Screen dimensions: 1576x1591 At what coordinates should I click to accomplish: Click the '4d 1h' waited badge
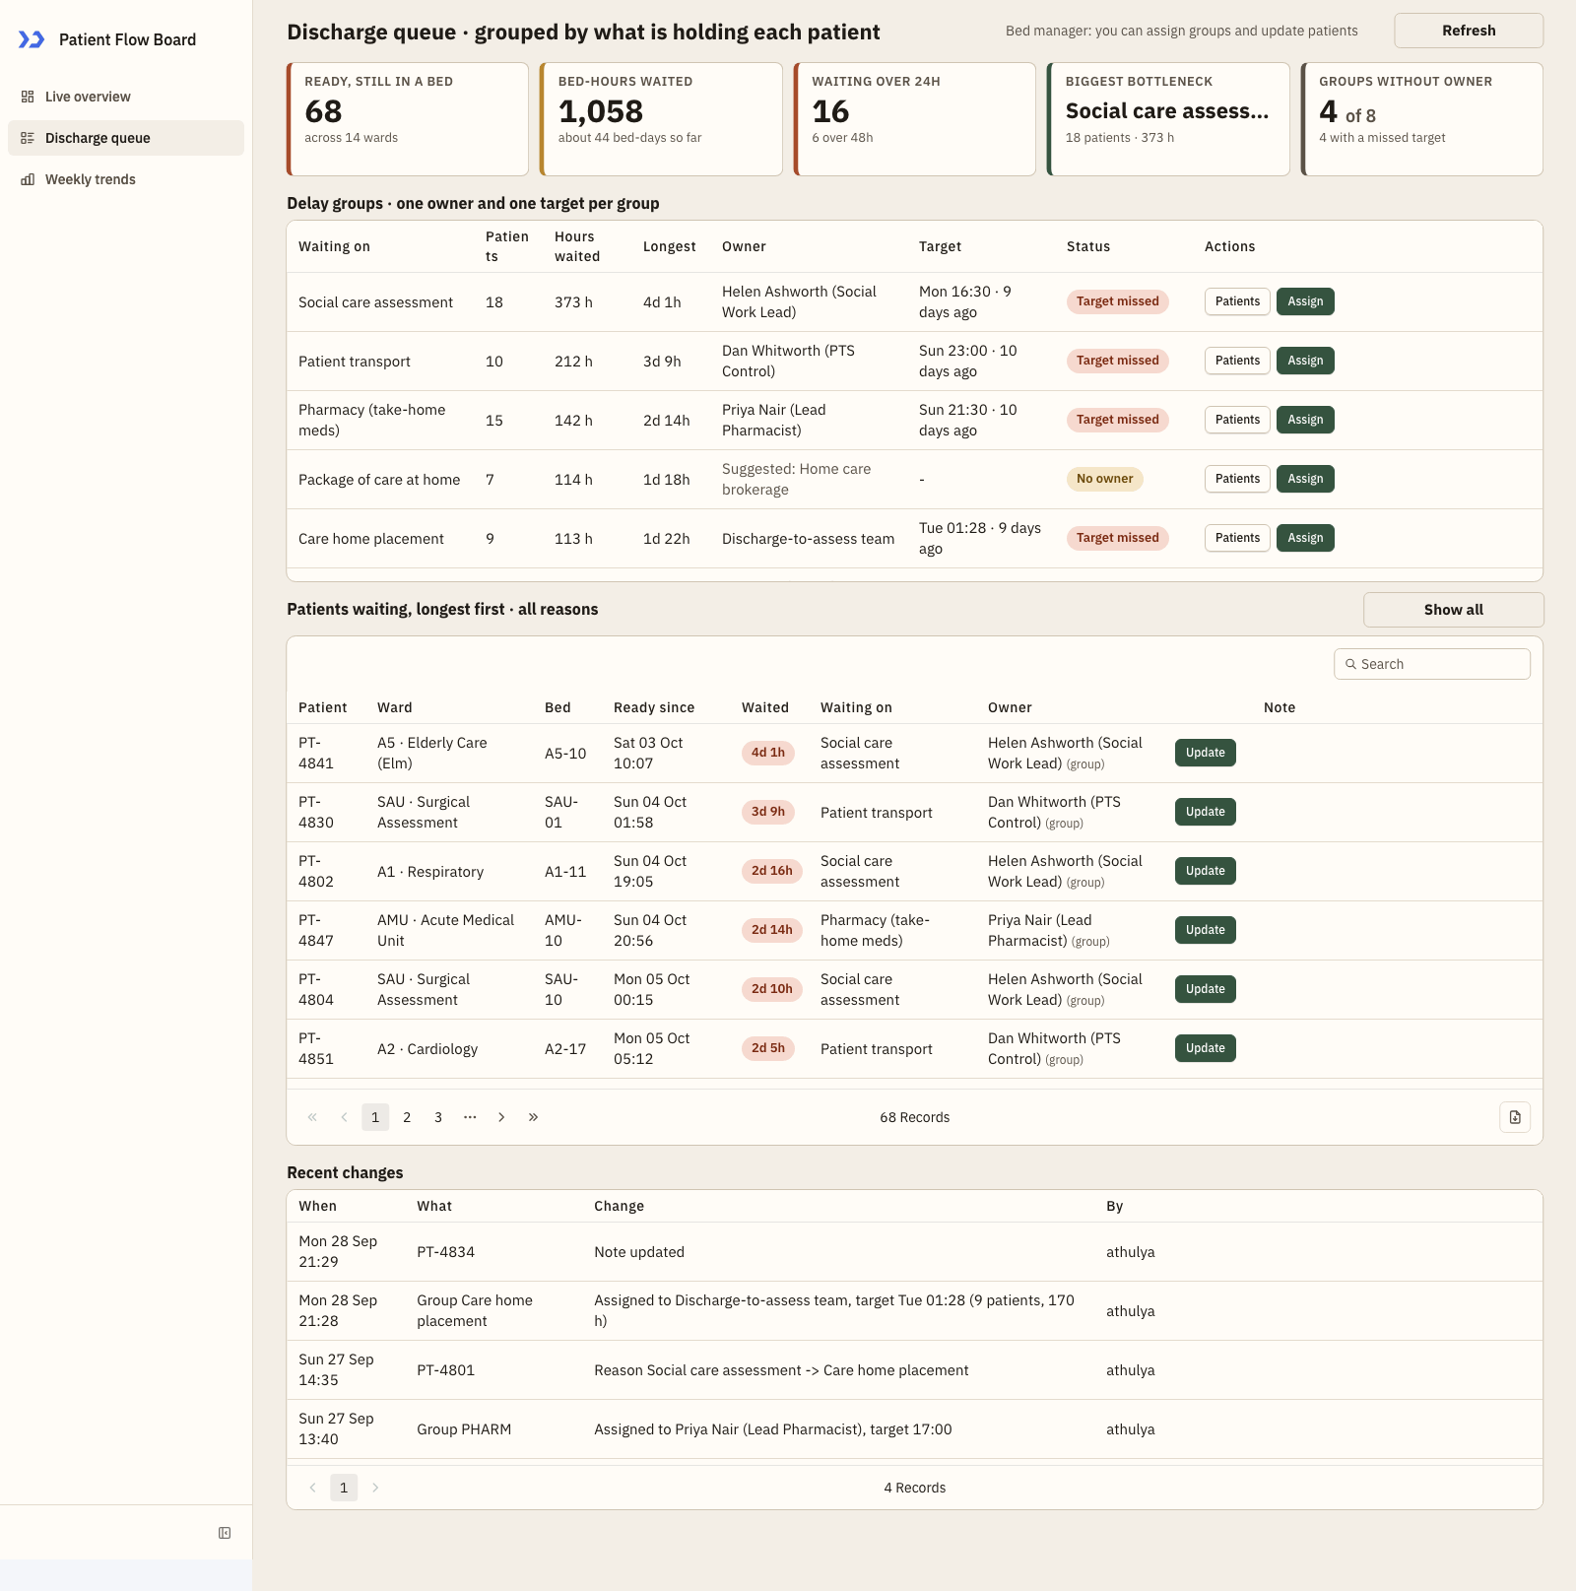tap(768, 753)
